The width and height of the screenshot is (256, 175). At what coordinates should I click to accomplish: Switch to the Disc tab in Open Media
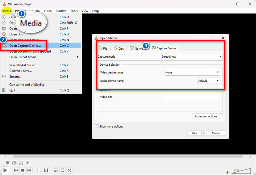119,48
